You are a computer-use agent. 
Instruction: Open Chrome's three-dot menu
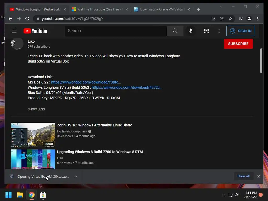pos(258,19)
